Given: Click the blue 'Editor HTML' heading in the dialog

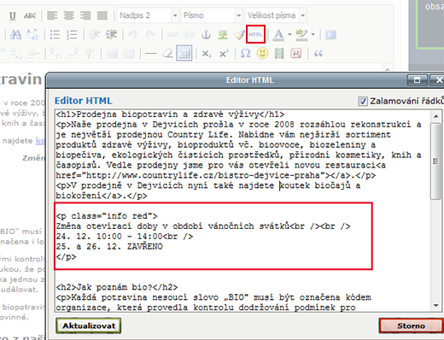Looking at the screenshot, I should [x=84, y=101].
